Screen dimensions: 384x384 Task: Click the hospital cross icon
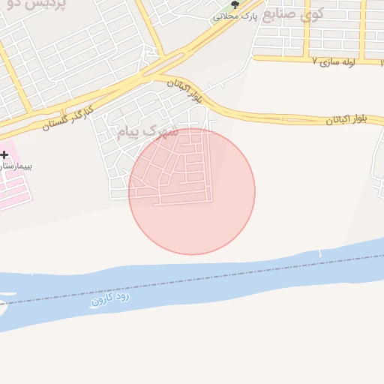pos(4,154)
